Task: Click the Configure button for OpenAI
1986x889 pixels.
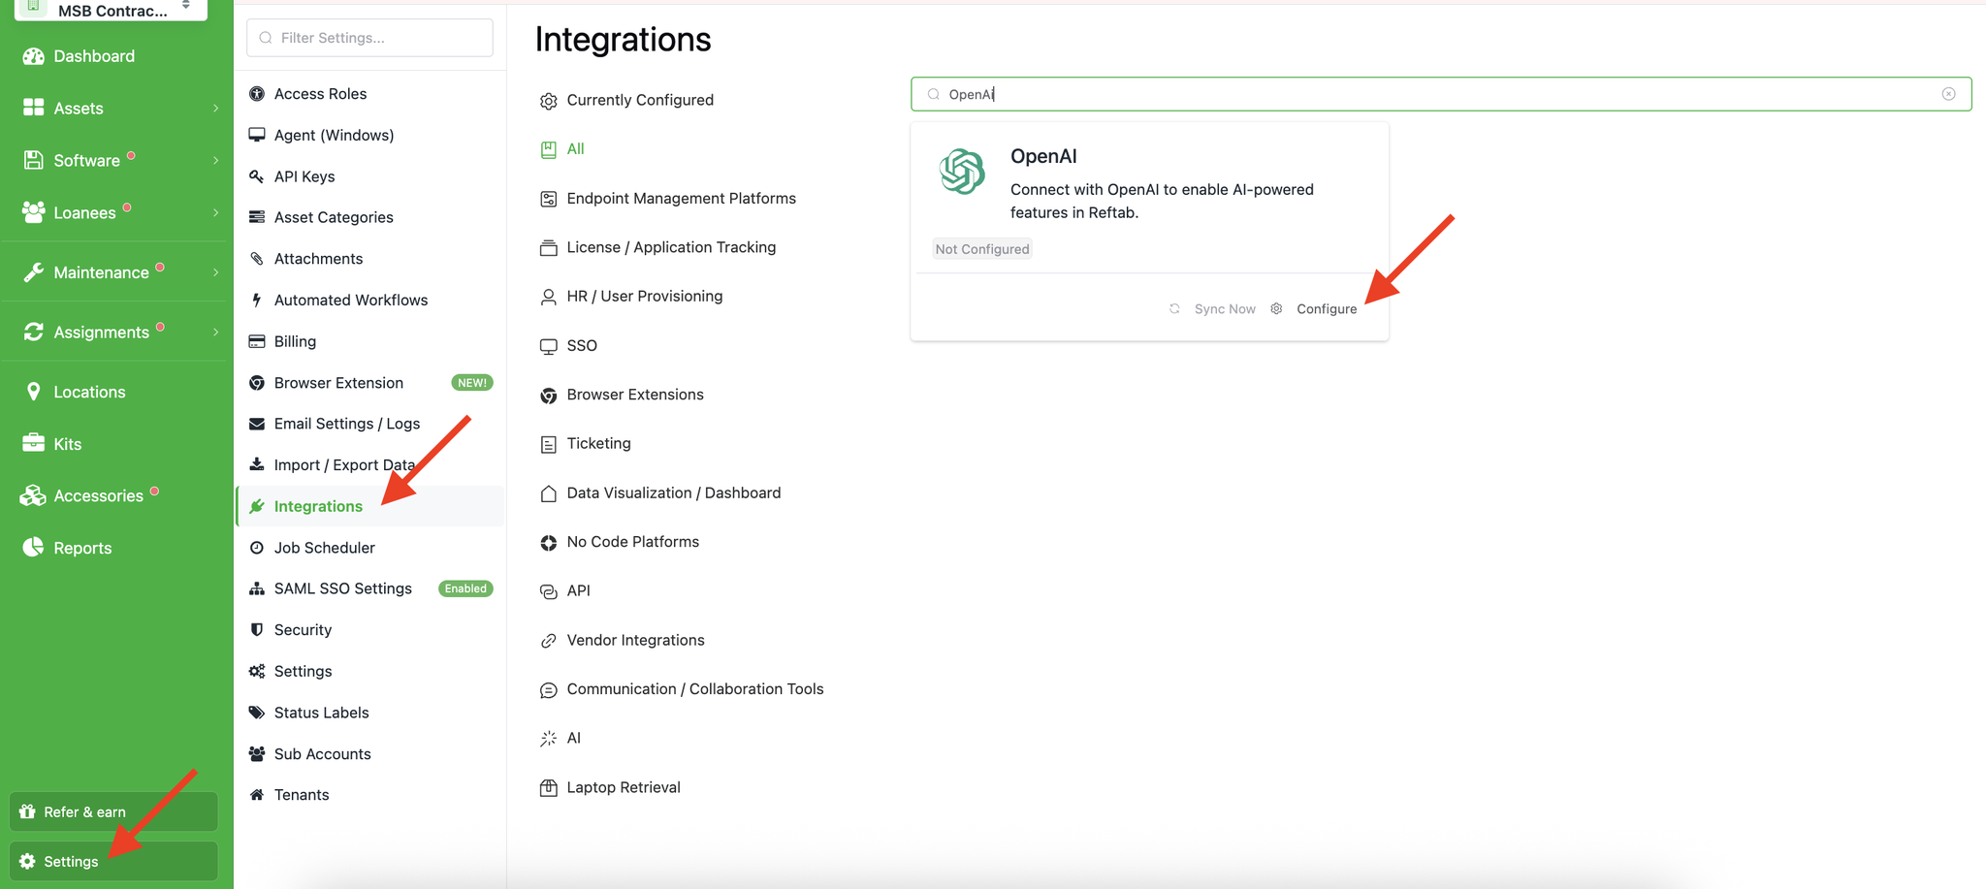Action: click(1327, 308)
